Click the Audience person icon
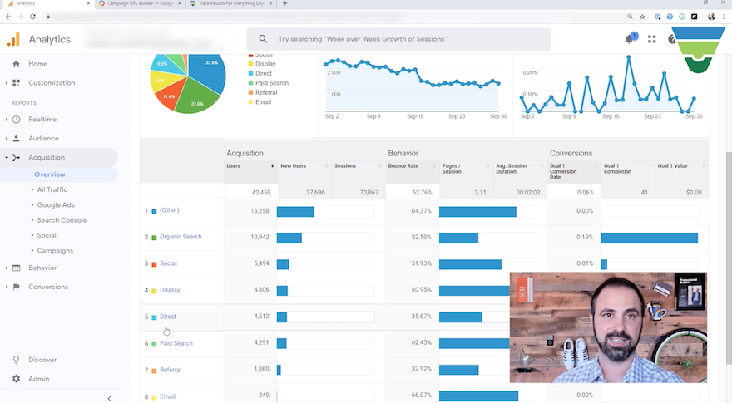Viewport: 732px width, 403px height. [x=17, y=139]
